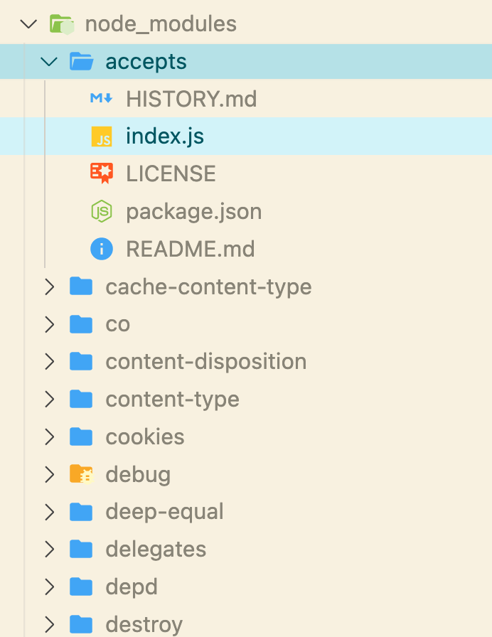Viewport: 492px width, 637px height.
Task: Click the Markdown icon beside HISTORY.md
Action: (x=101, y=98)
